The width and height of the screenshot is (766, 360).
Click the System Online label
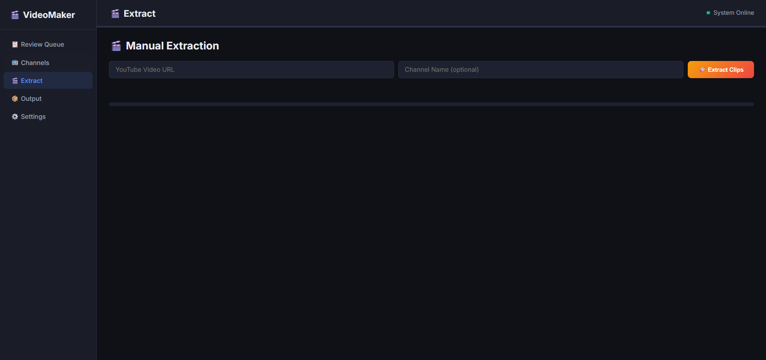click(x=734, y=12)
